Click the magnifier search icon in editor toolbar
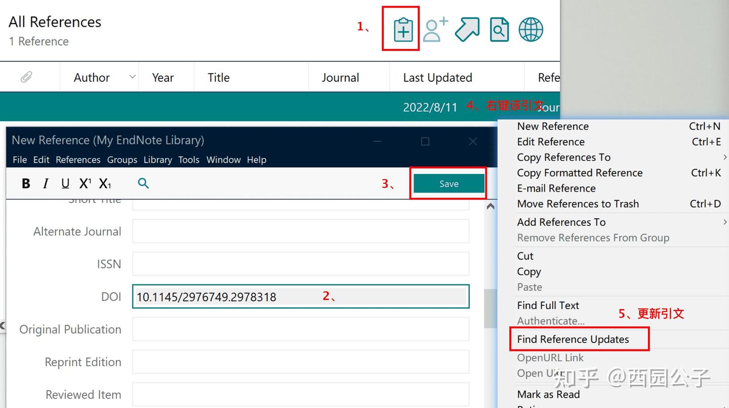729x408 pixels. [143, 184]
